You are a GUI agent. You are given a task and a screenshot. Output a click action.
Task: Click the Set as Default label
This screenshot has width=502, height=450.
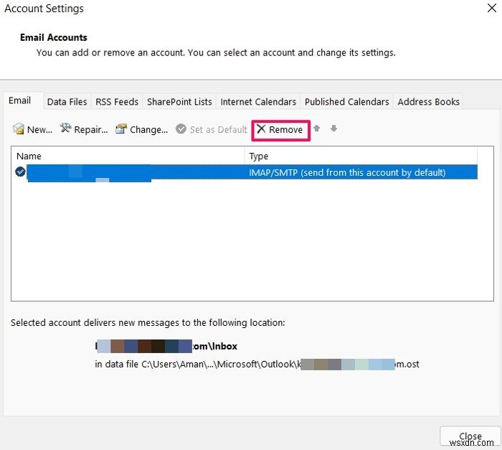point(218,129)
